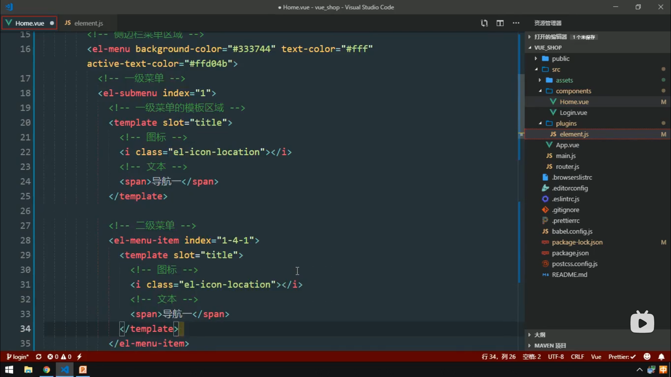Image resolution: width=671 pixels, height=377 pixels.
Task: Click the JS icon beside main.js
Action: (x=549, y=156)
